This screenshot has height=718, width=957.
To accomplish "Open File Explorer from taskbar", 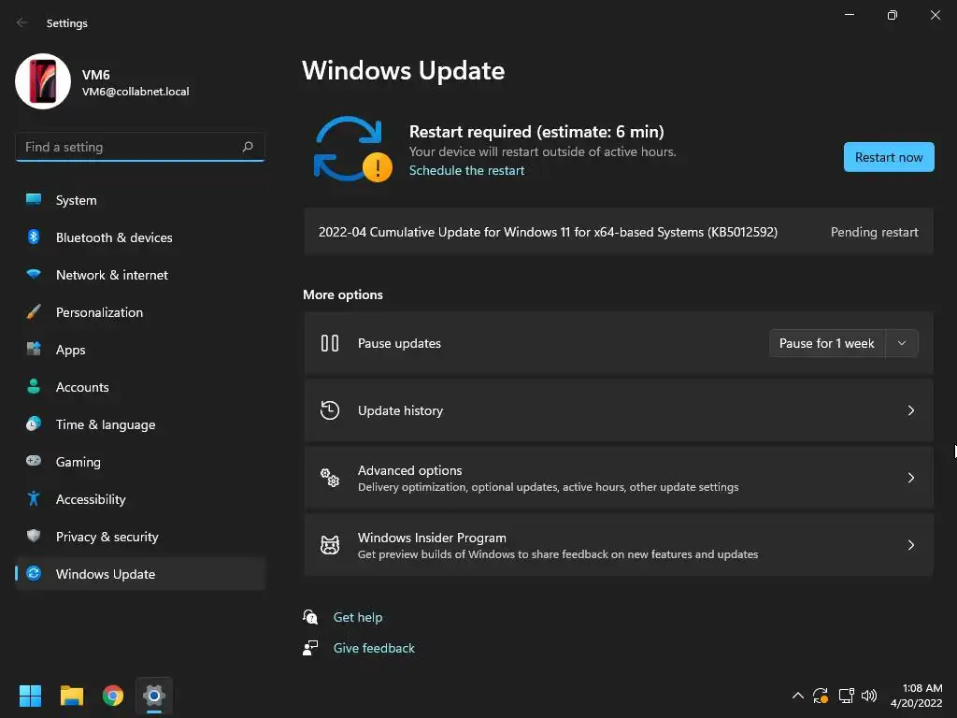I will pyautogui.click(x=71, y=696).
